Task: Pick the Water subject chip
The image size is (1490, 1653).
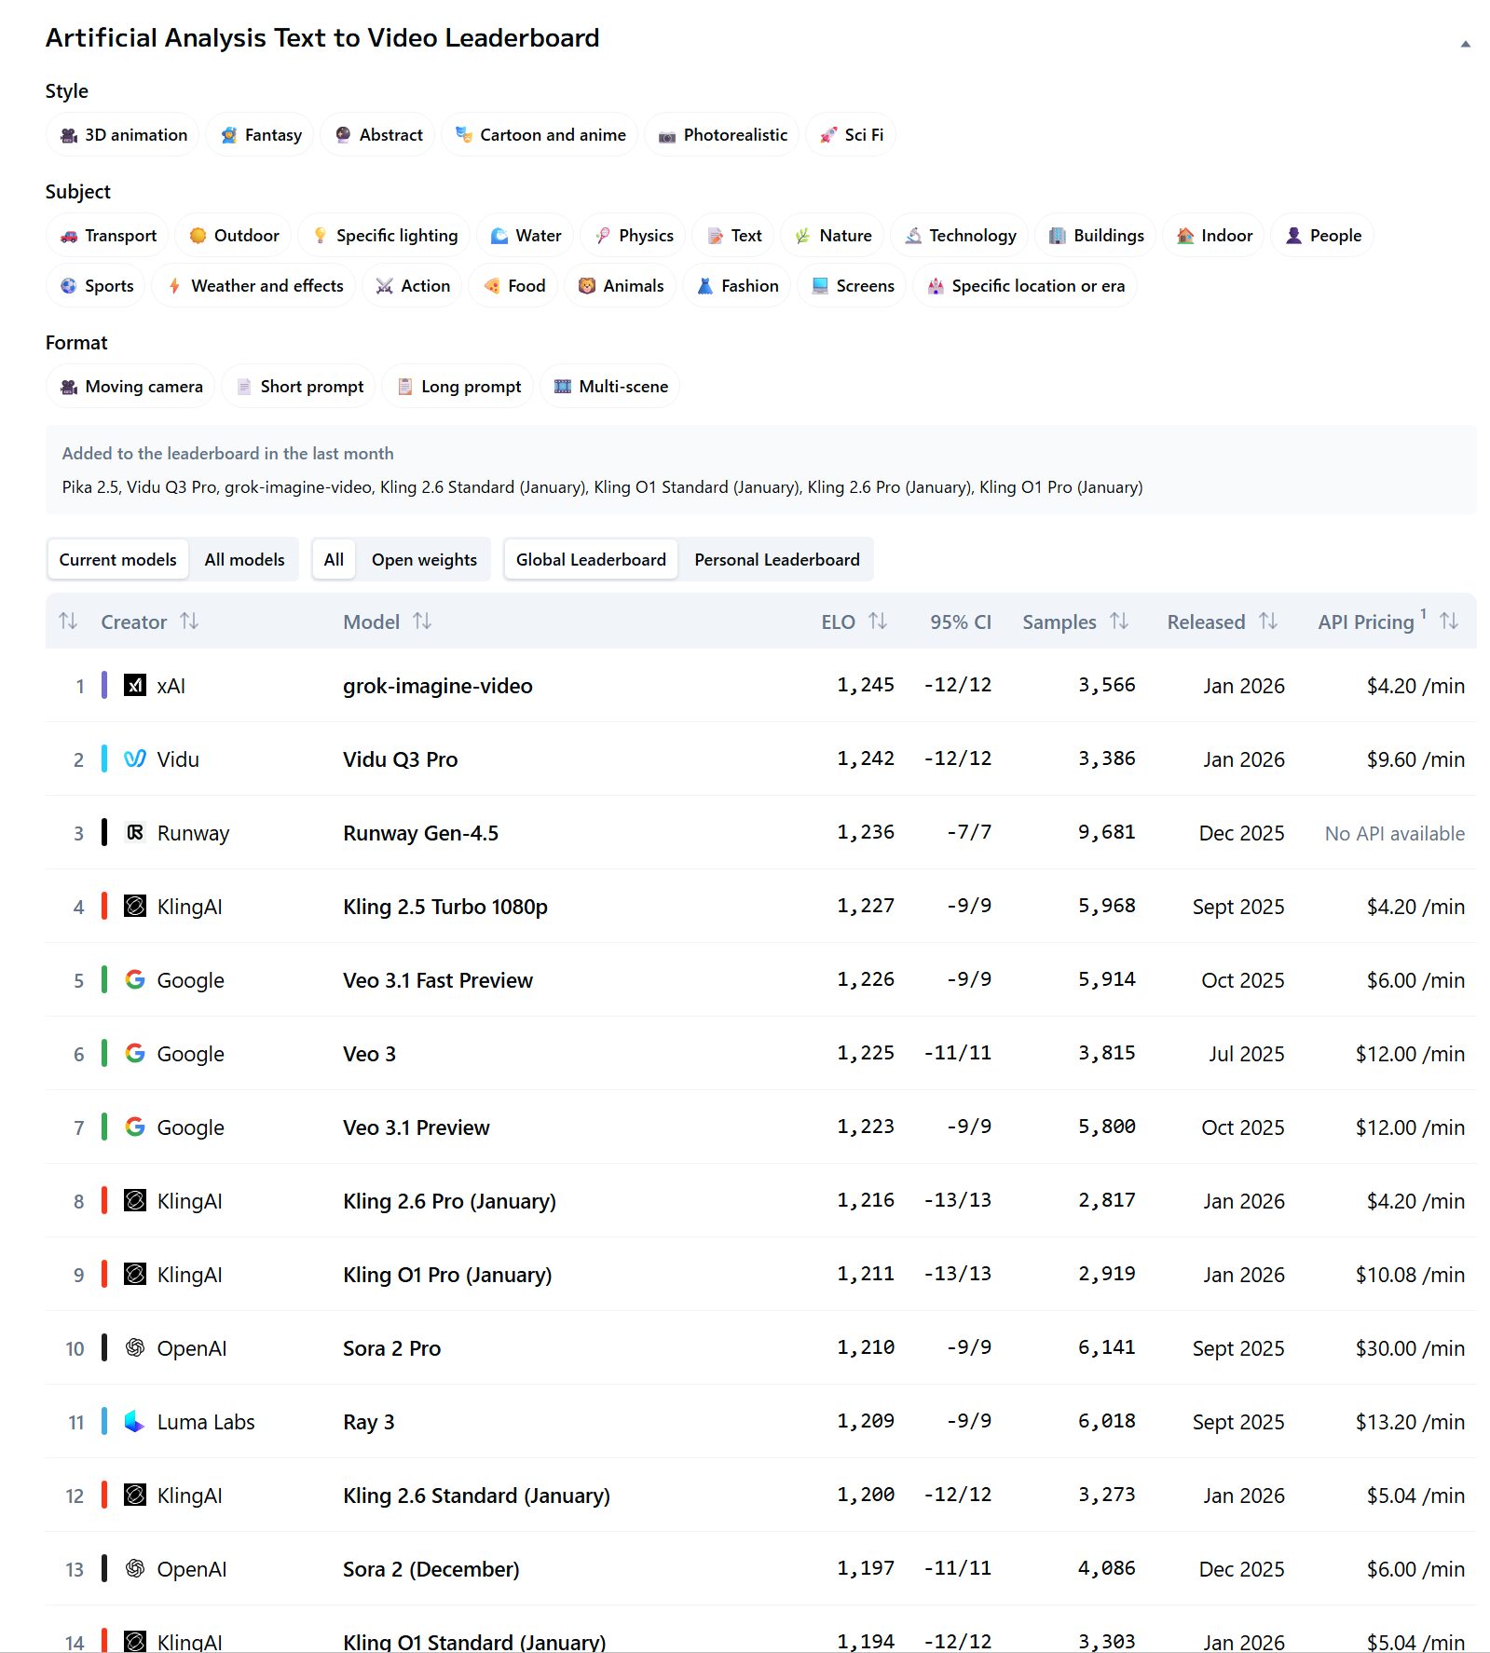Action: coord(526,236)
